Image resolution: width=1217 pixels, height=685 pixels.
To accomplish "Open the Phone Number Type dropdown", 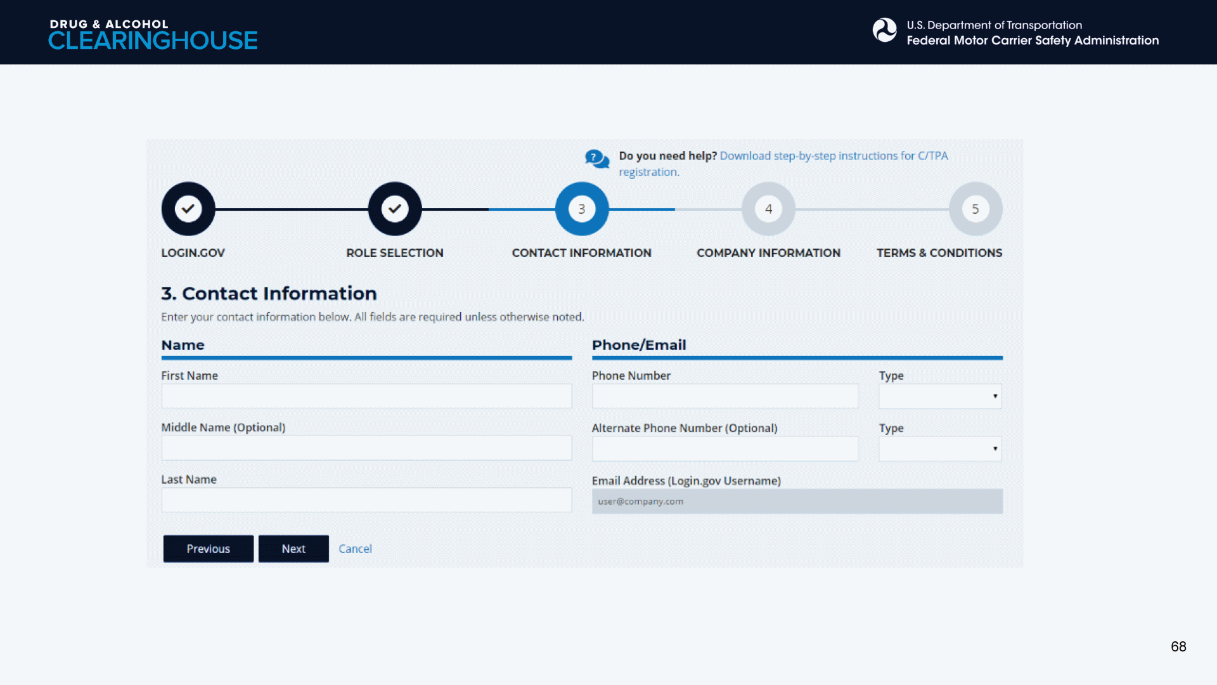I will 939,396.
